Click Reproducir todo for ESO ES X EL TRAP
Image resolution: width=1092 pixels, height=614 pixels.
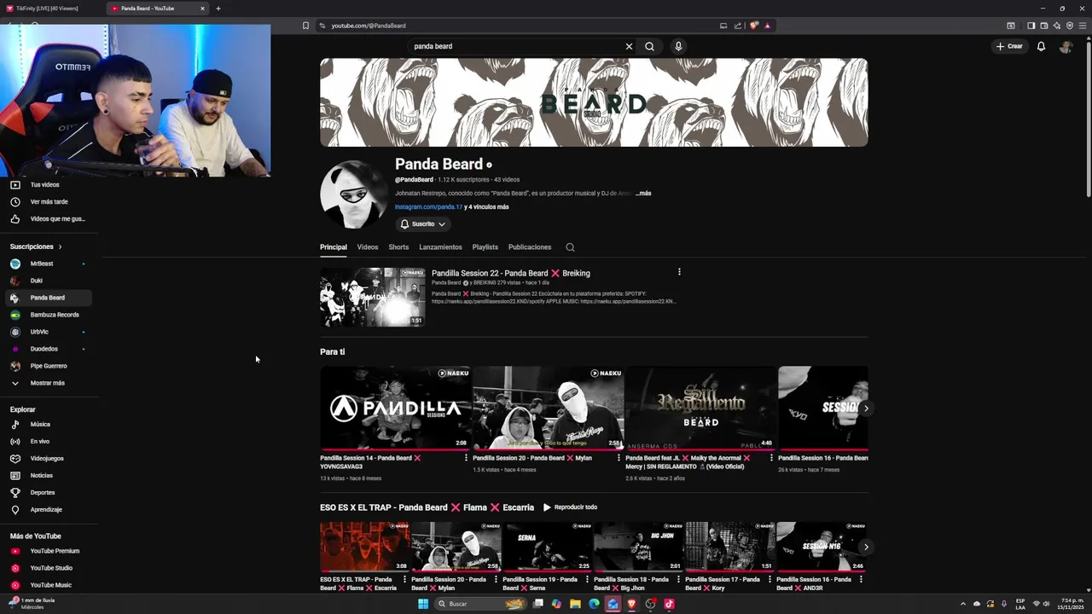click(x=570, y=507)
